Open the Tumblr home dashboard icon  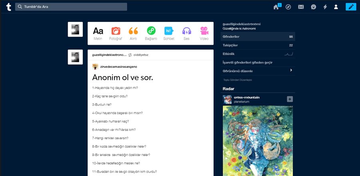click(276, 7)
